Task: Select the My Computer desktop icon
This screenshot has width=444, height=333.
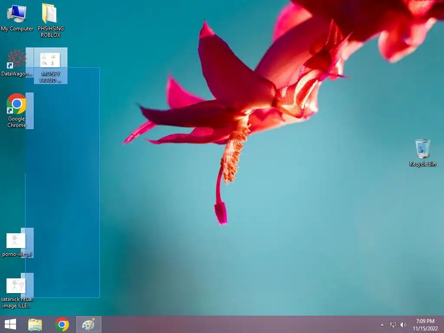Action: coord(17,17)
